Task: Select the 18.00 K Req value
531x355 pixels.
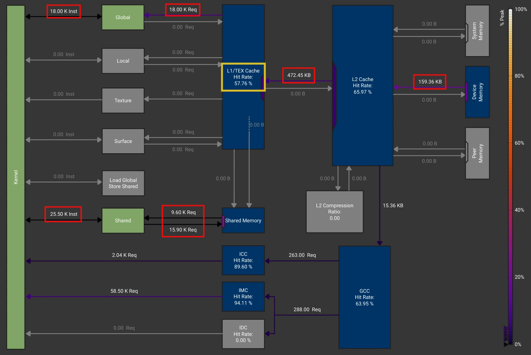Action: 183,10
